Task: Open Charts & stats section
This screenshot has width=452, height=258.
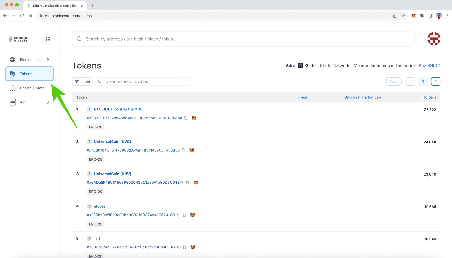Action: 32,88
